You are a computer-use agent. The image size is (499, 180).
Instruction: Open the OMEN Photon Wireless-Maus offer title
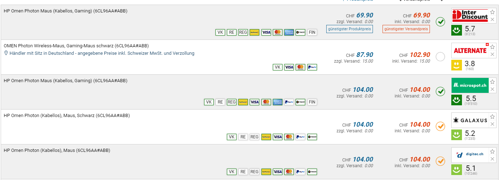pyautogui.click(x=76, y=46)
